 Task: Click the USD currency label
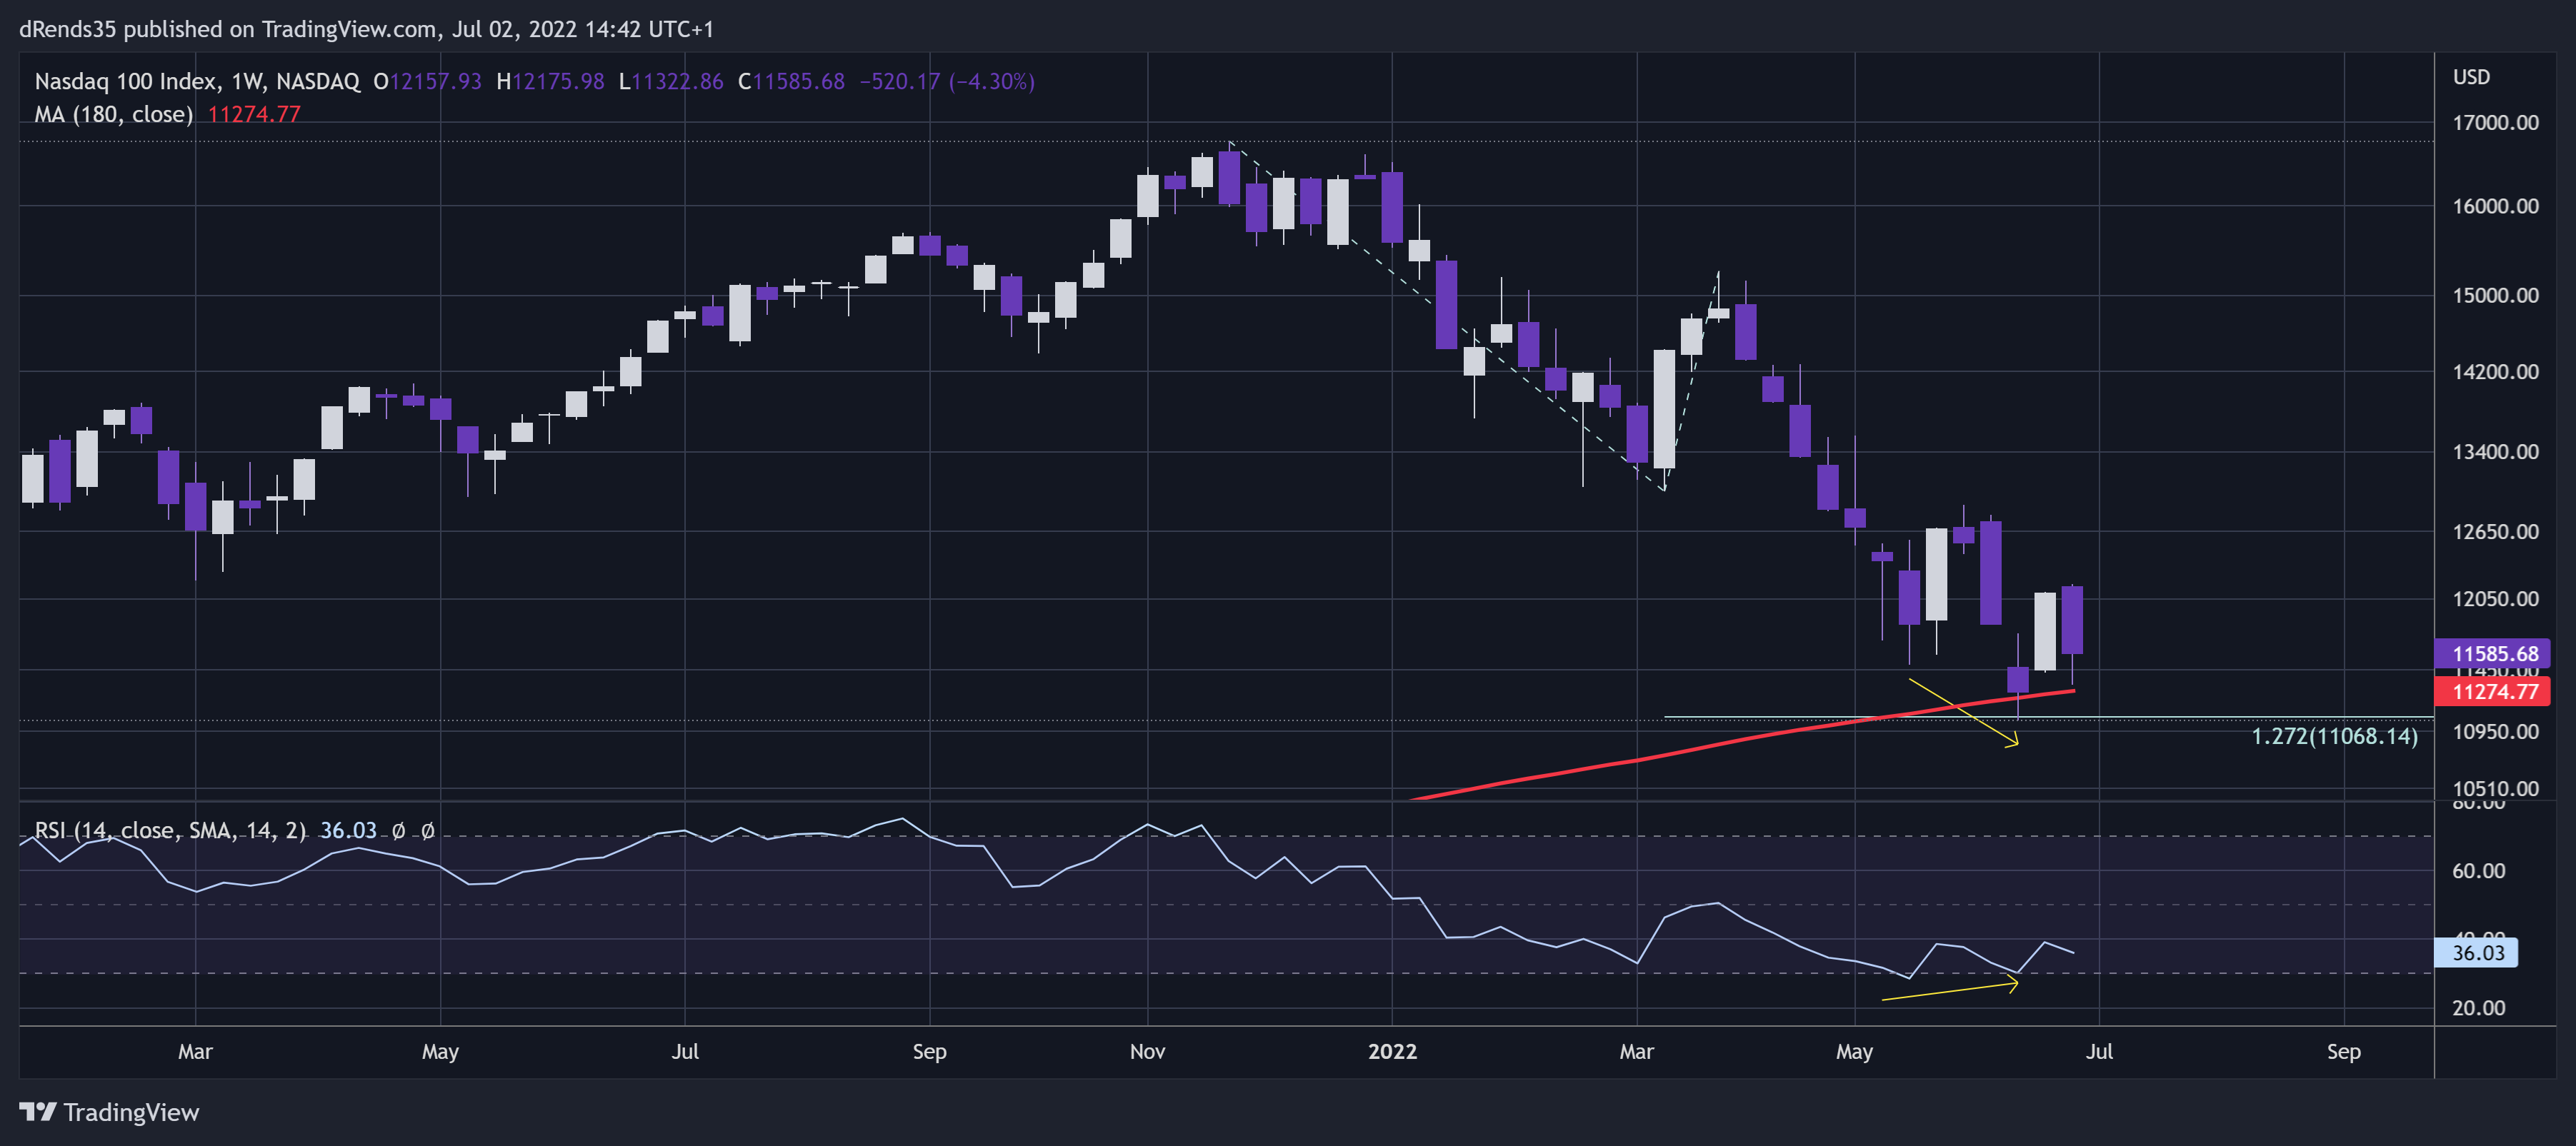2471,77
